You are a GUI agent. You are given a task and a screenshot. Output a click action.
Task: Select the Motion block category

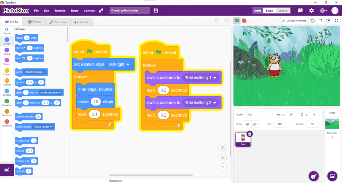point(7,41)
